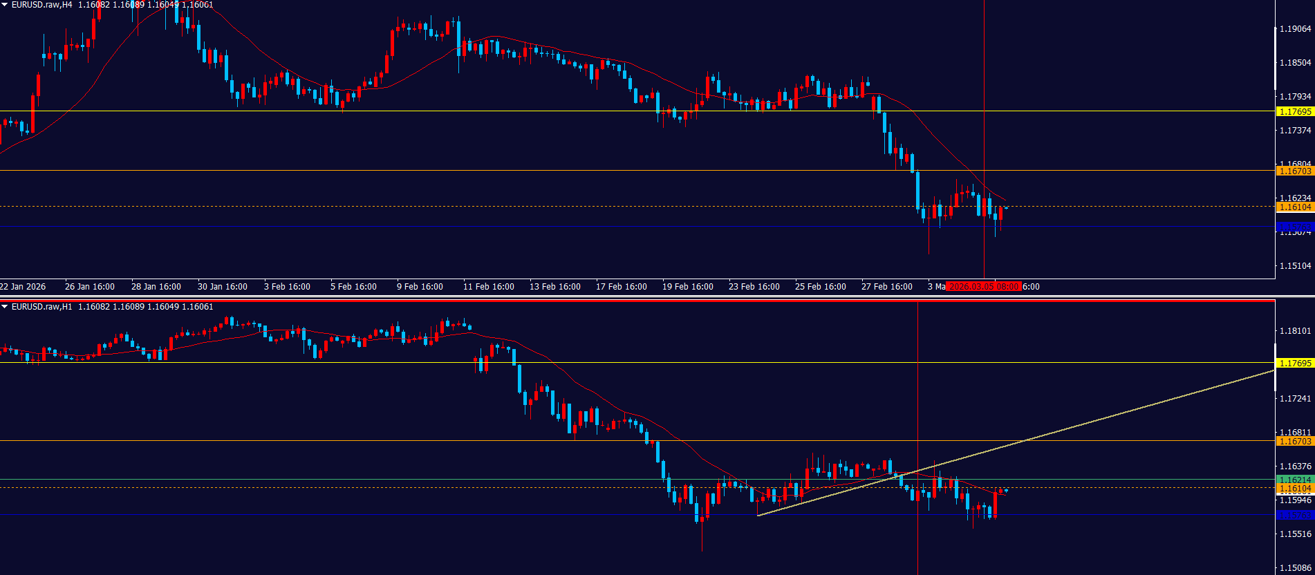Select yellow 1.17695 price tag on H1 chart
This screenshot has width=1315, height=575.
1294,363
